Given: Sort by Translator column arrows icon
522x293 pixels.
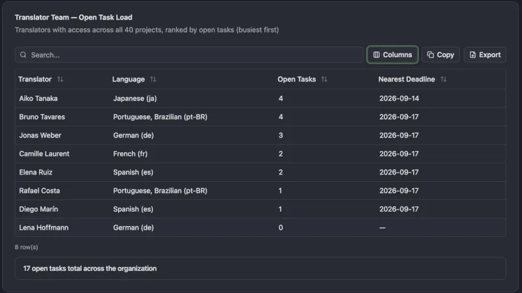Looking at the screenshot, I should pyautogui.click(x=60, y=79).
